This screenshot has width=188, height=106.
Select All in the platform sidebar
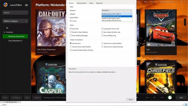pos(7,28)
